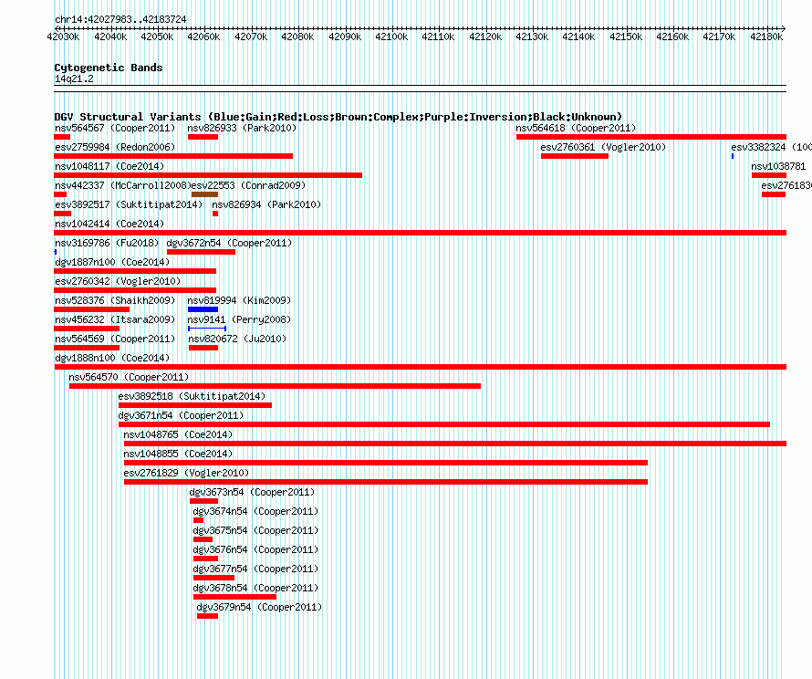Open the nsv456232 (Itsara2009) label
812x679 pixels.
tap(115, 319)
